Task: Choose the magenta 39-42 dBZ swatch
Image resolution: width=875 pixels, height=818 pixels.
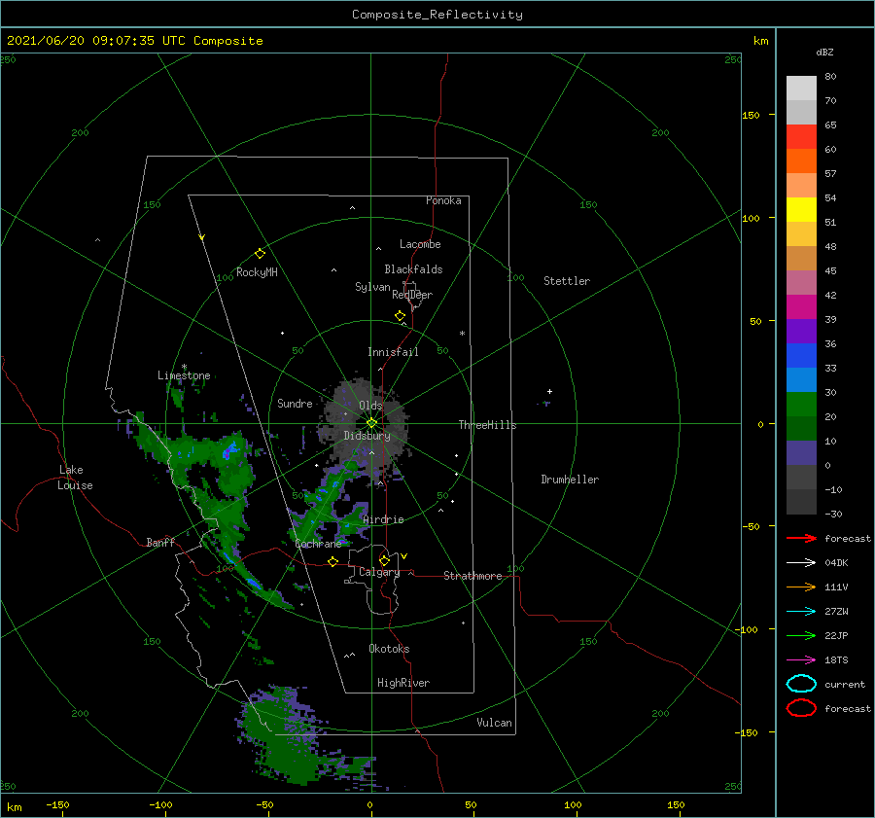Action: click(x=801, y=307)
